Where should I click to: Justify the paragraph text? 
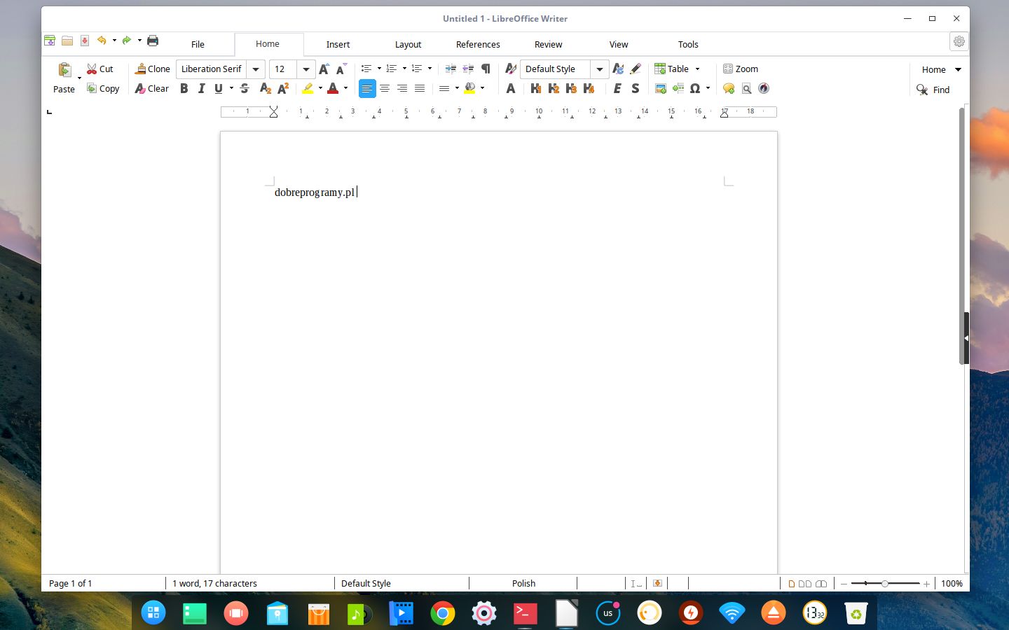click(x=420, y=88)
